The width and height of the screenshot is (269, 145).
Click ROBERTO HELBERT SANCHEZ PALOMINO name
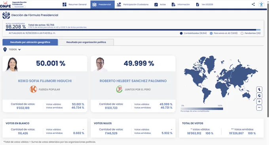pyautogui.click(x=133, y=81)
